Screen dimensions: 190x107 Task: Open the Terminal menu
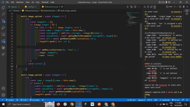[45, 2]
